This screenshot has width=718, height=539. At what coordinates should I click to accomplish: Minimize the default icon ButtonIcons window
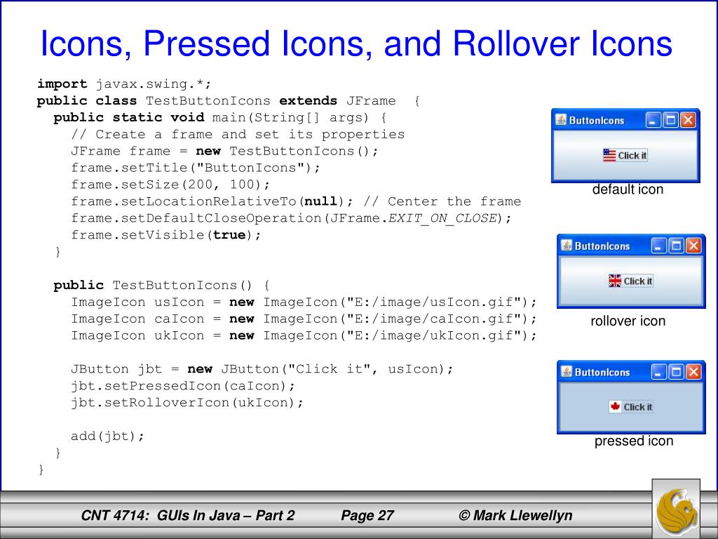click(653, 121)
